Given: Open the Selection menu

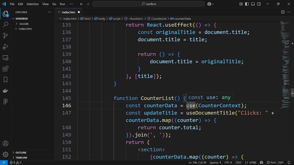Looking at the screenshot, I should pyautogui.click(x=33, y=4).
